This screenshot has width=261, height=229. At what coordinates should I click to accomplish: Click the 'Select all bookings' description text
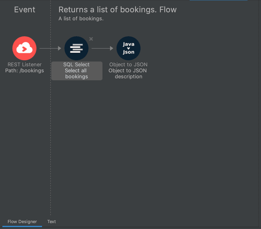coord(76,74)
